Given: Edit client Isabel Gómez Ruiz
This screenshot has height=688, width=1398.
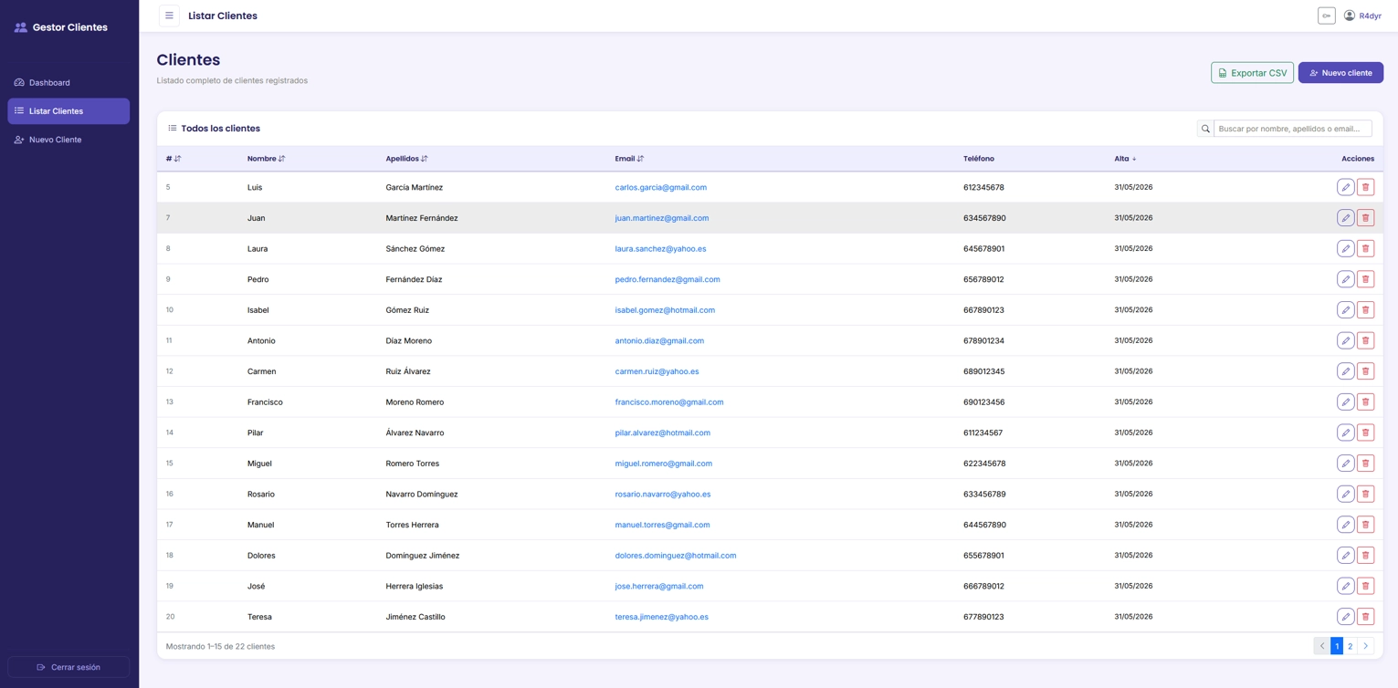Looking at the screenshot, I should pos(1346,310).
